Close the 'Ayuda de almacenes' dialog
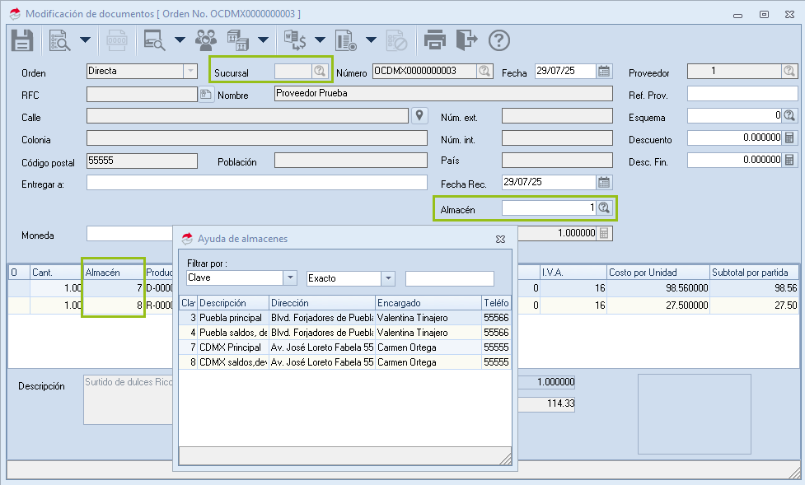Image resolution: width=805 pixels, height=485 pixels. coord(500,239)
